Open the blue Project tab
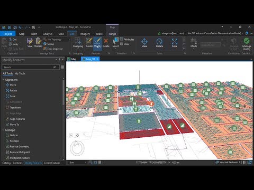 (x=7, y=34)
